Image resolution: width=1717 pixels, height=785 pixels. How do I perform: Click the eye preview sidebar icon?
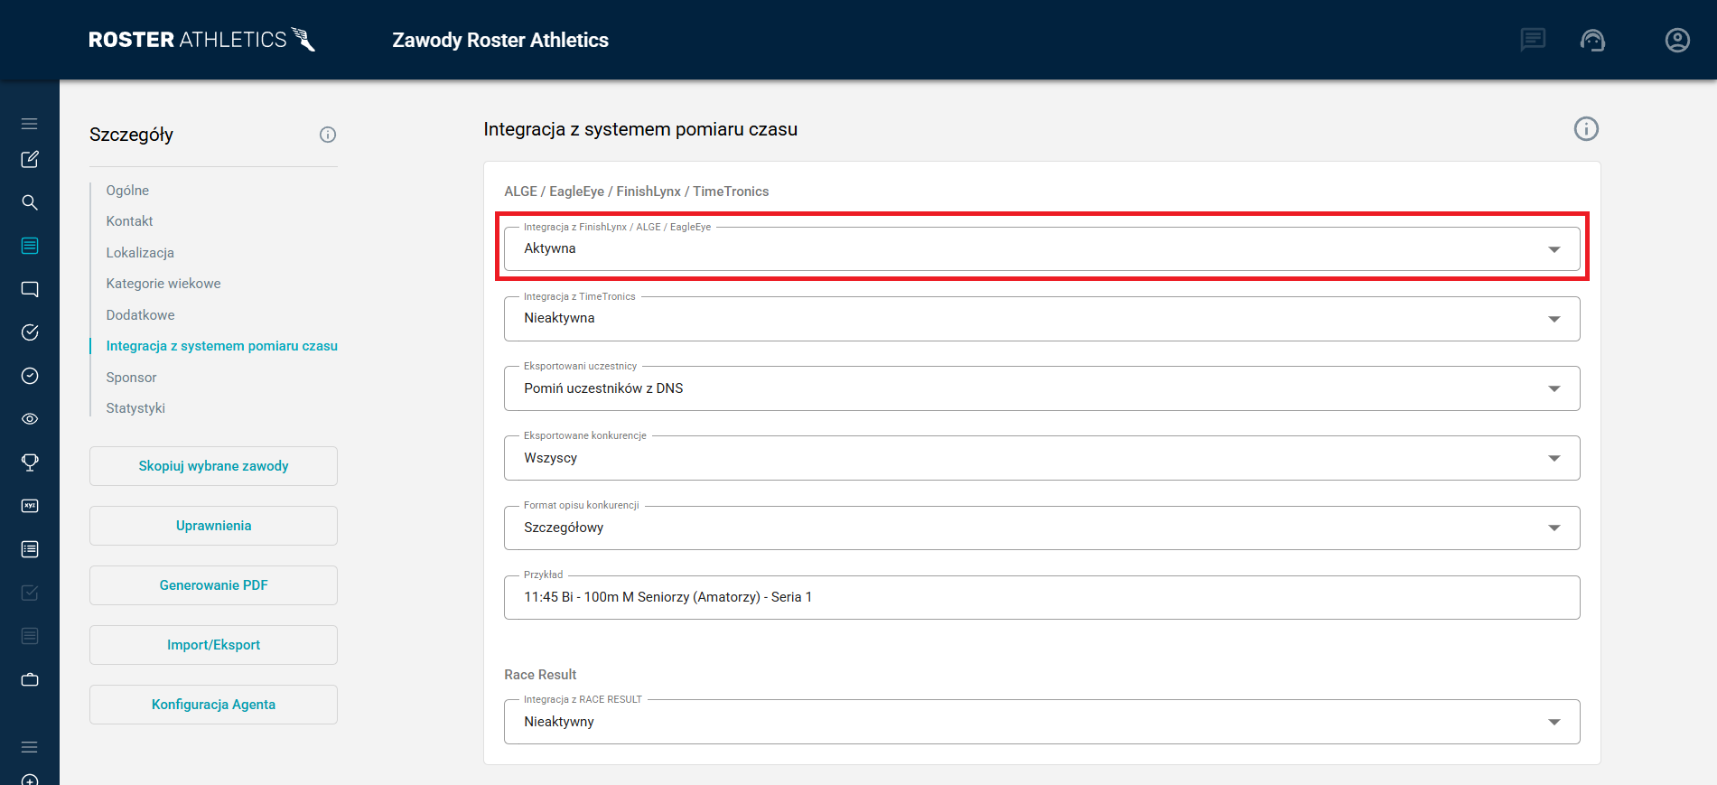[30, 419]
